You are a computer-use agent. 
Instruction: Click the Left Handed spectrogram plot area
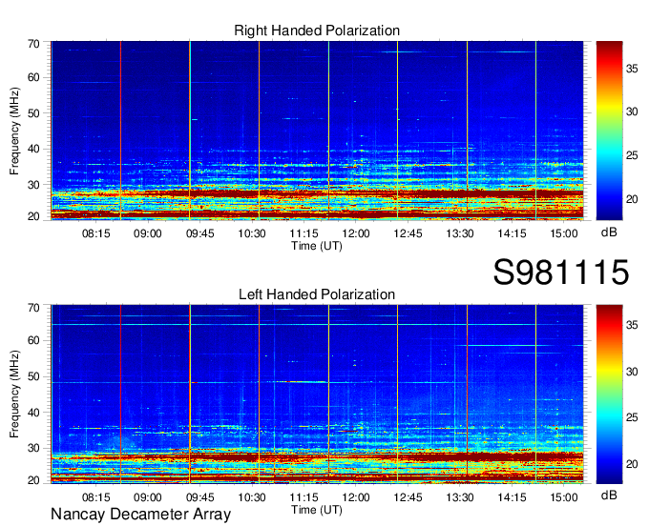coord(317,394)
